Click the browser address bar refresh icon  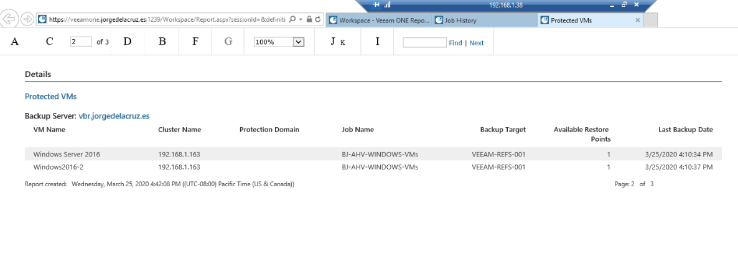pos(318,20)
